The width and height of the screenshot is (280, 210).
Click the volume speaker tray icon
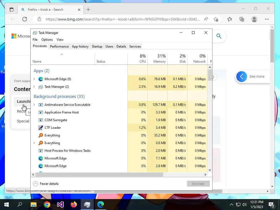(244, 205)
